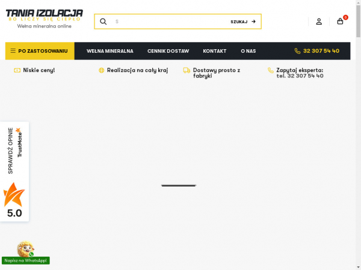Expand the Po zastosowaniu category menu
The image size is (361, 270).
point(40,51)
